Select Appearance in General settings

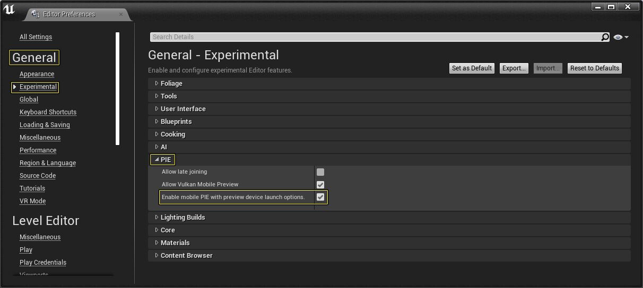click(x=37, y=74)
